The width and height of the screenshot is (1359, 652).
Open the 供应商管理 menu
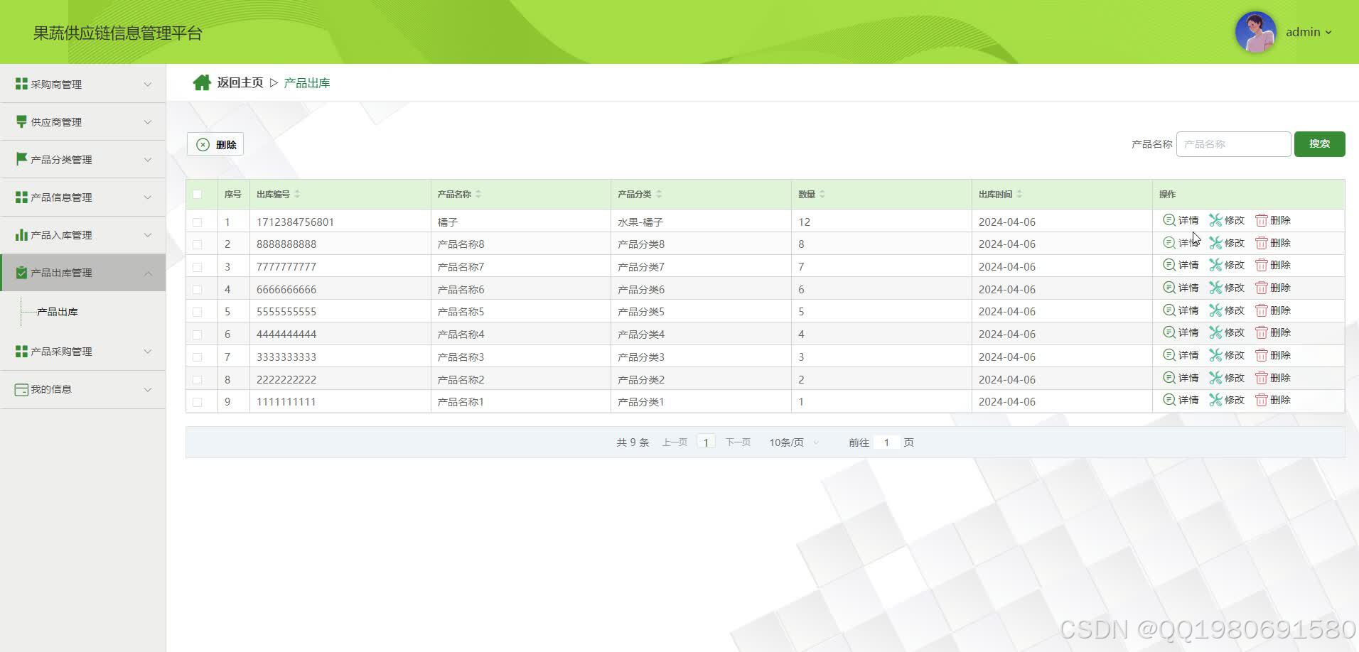83,121
